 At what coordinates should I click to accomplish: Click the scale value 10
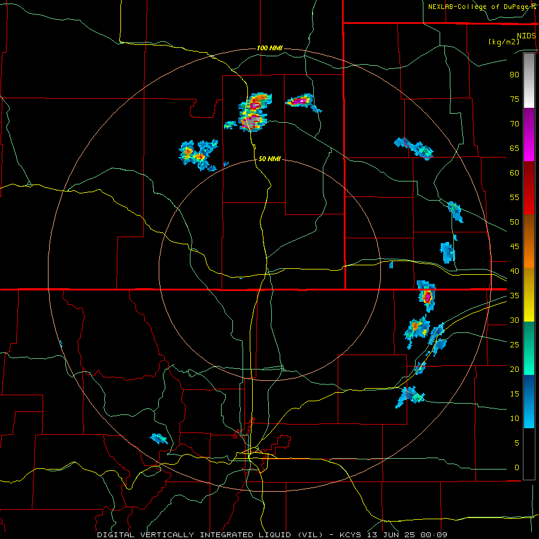(x=514, y=419)
